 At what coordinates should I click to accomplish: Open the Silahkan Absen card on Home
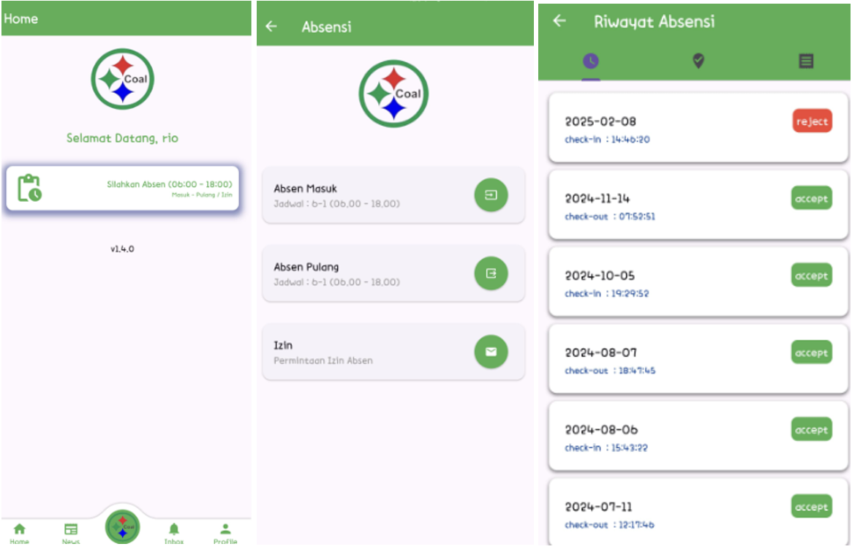pos(122,189)
